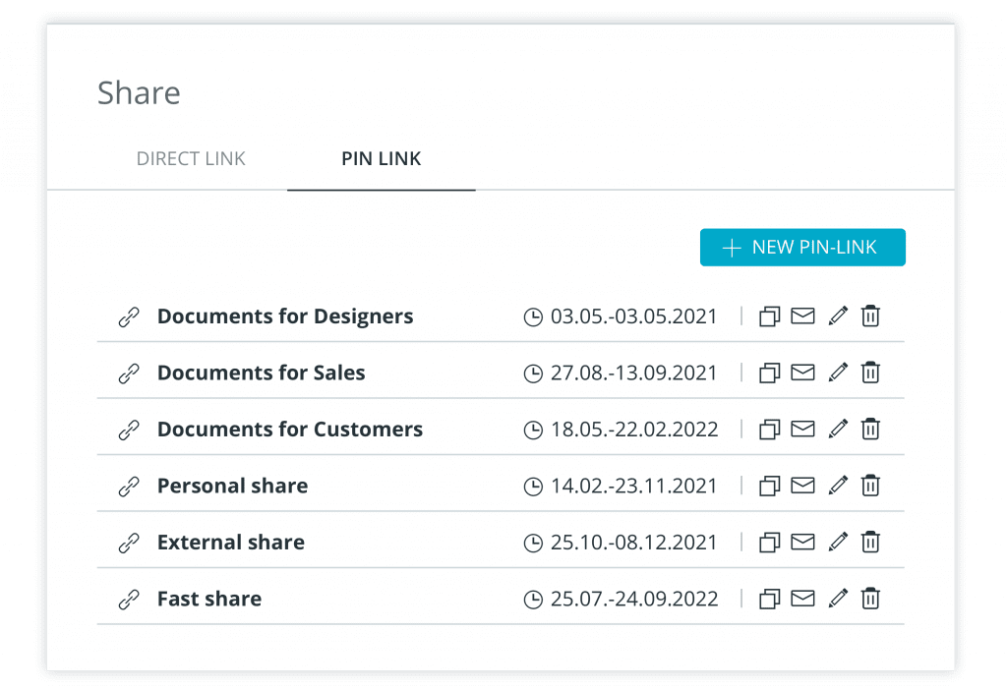
Task: Open the Documents for Customers entry
Action: pyautogui.click(x=290, y=429)
